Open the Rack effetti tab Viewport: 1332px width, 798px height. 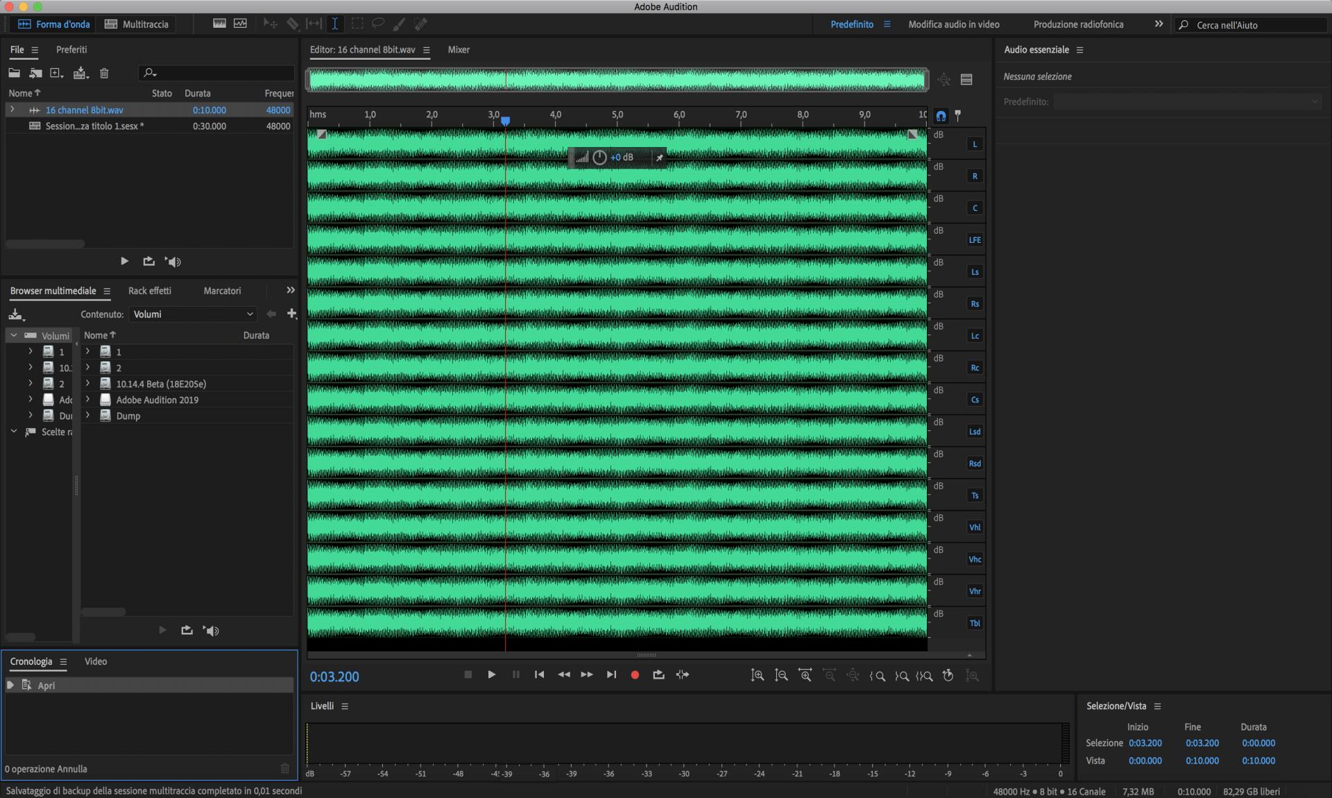point(149,291)
